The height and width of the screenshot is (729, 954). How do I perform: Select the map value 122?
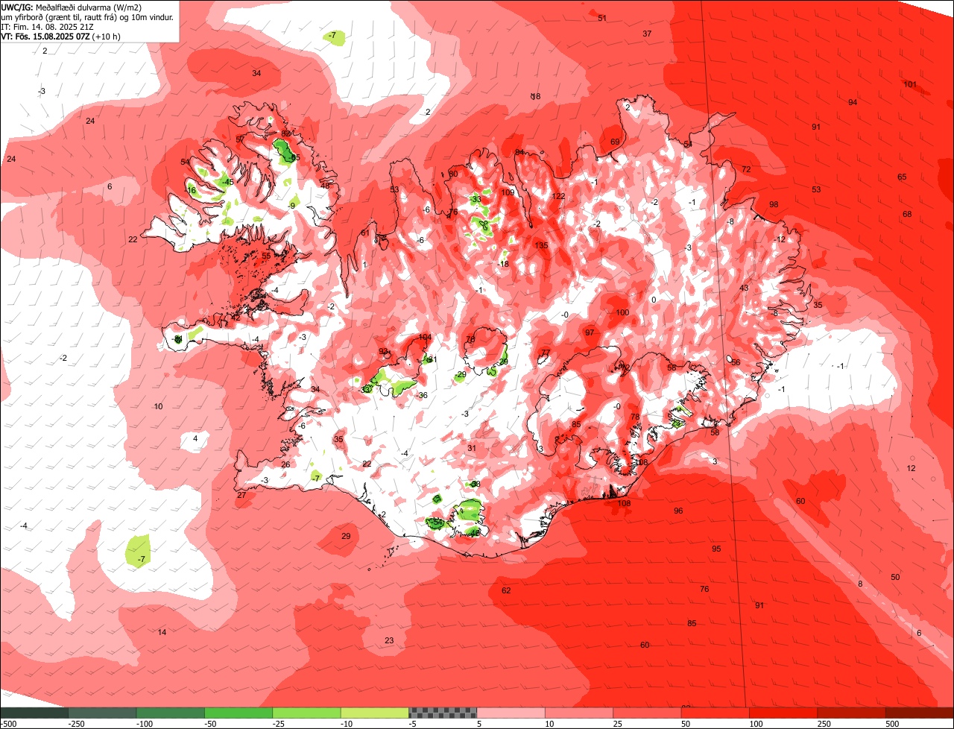coord(558,196)
